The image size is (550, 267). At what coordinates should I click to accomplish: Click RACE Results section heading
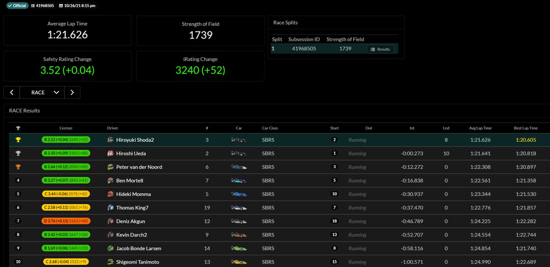pos(24,111)
